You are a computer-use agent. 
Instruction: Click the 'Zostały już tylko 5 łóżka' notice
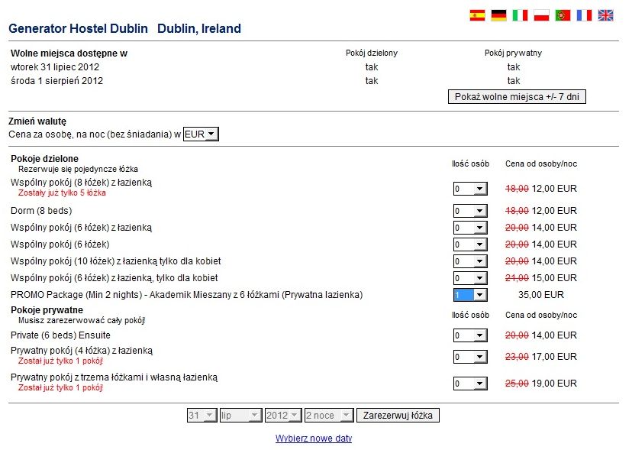point(62,193)
